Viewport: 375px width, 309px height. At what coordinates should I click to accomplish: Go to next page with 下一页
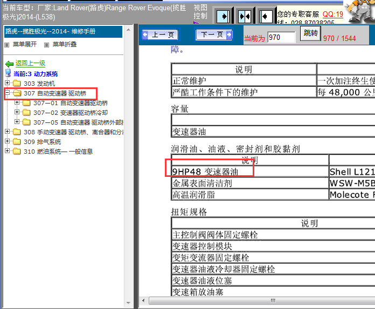coord(214,35)
